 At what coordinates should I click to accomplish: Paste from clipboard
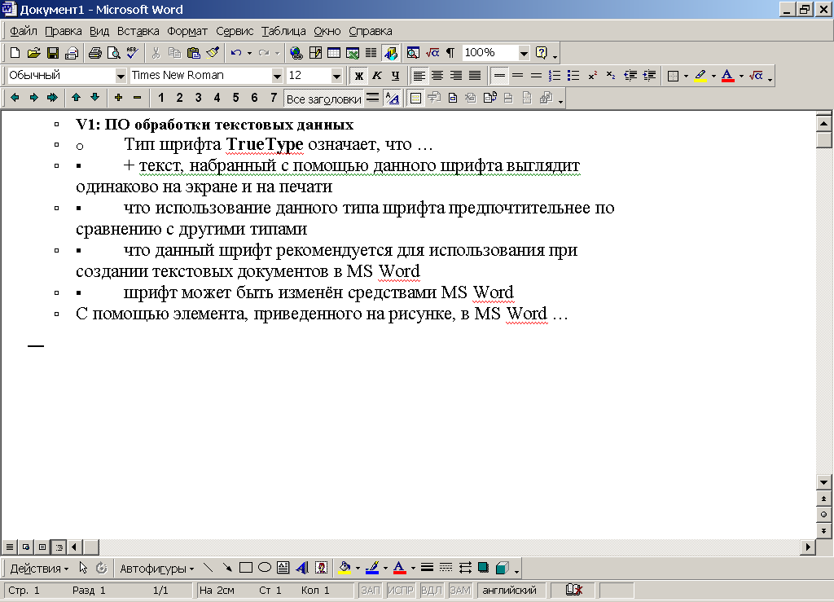click(x=194, y=53)
